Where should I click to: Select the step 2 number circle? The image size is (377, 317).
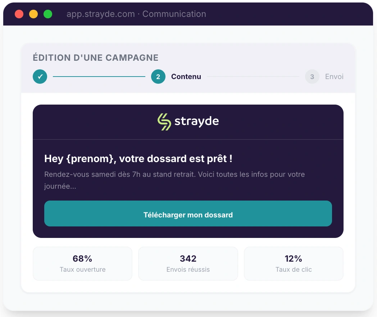pos(158,77)
